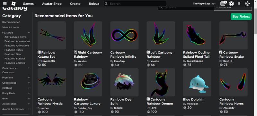Expand the Accessories category plus
Image resolution: width=257 pixels, height=116 pixels.
[x=29, y=104]
